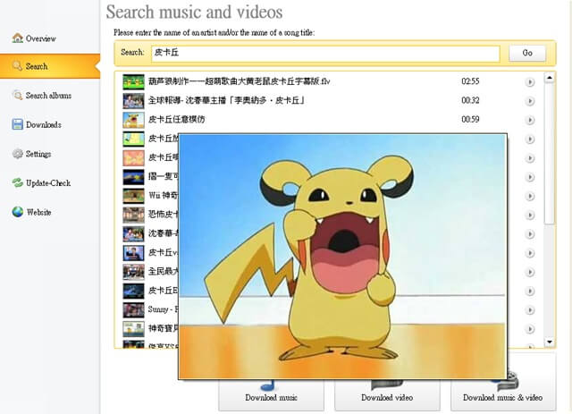Select the Search sidebar item
This screenshot has height=414, width=572.
pos(50,66)
